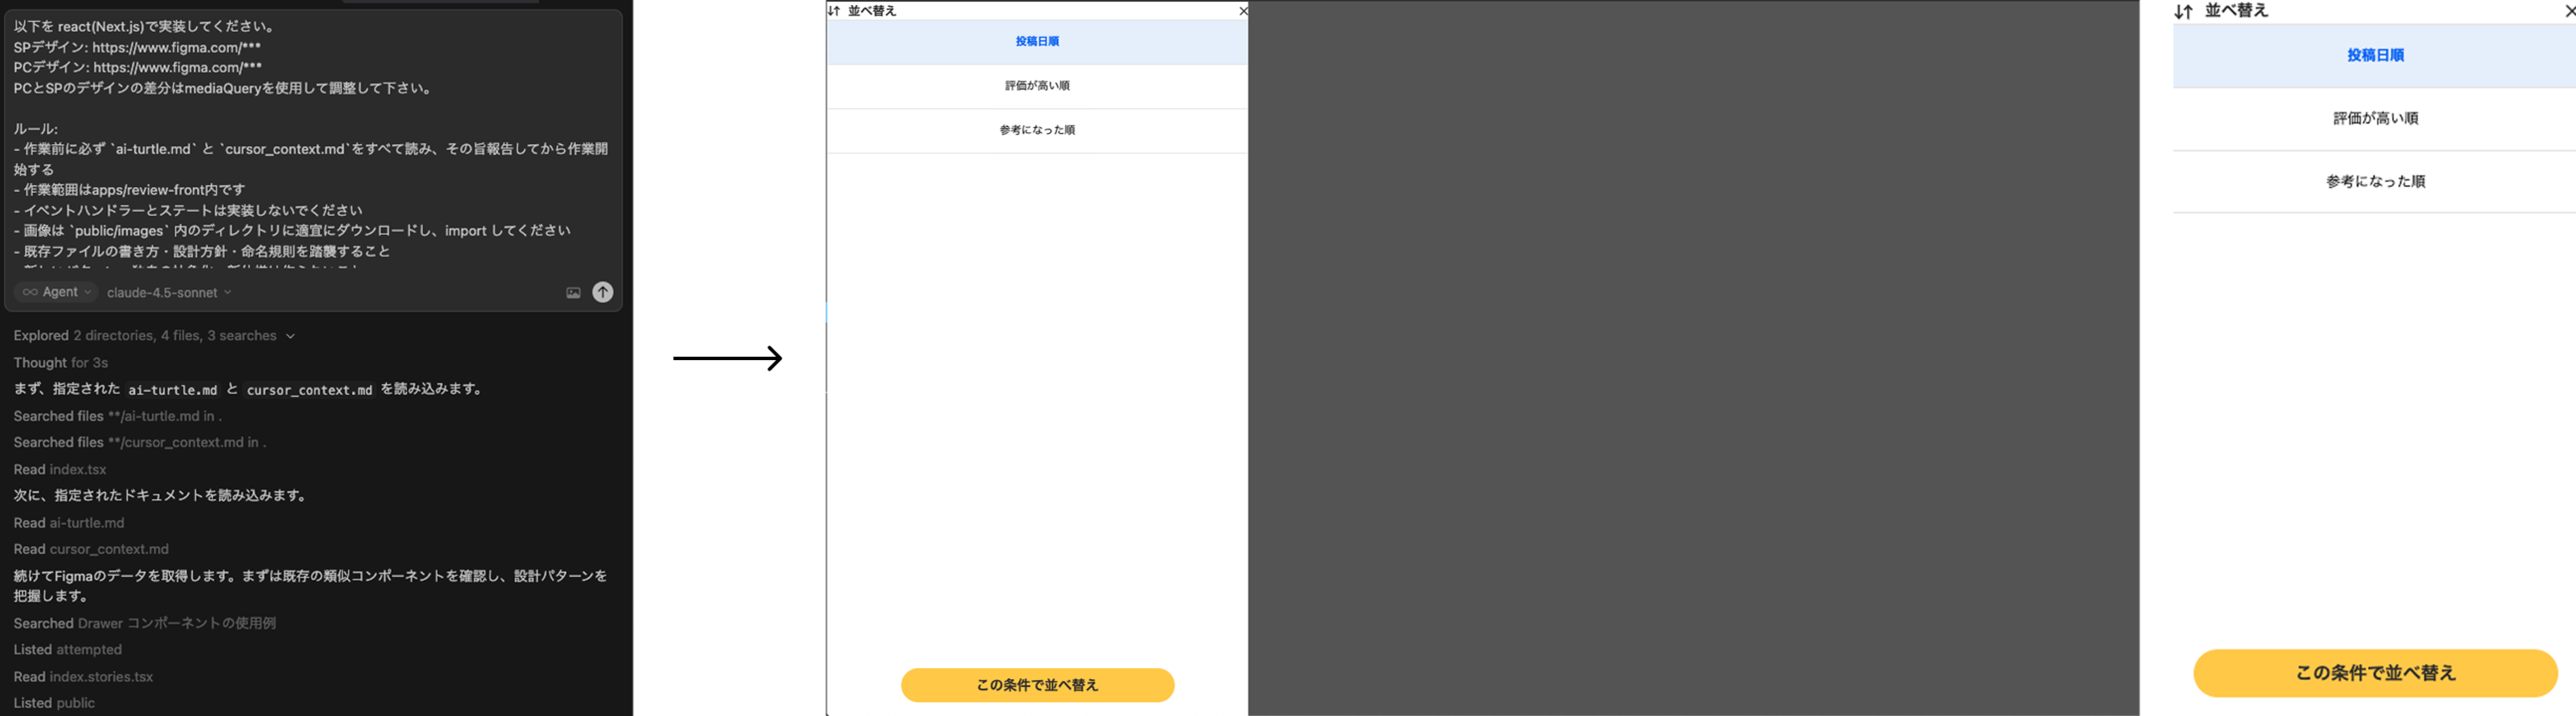Click the inline code 'cursor_context.md' in the reply
2576x716 pixels.
pyautogui.click(x=309, y=389)
